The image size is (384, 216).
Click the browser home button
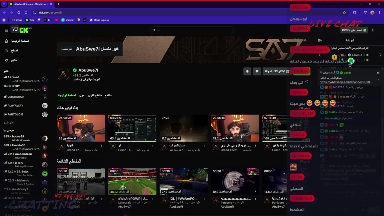pos(26,13)
